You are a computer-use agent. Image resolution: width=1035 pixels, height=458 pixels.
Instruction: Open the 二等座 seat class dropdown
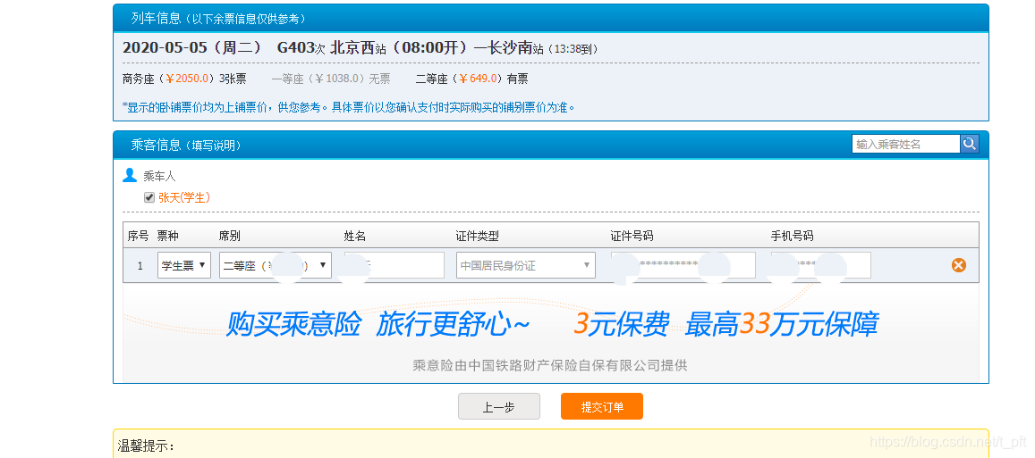point(276,265)
